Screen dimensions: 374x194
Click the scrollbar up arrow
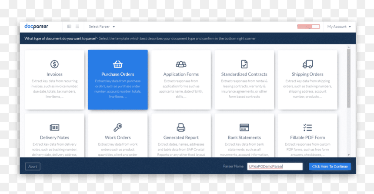pos(349,47)
